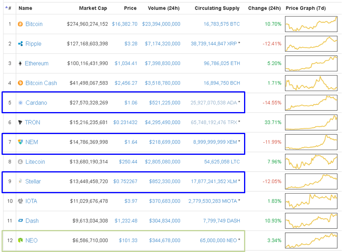Screen dimensions: 342x252
Task: Click the NEM logo icon
Action: 20,142
